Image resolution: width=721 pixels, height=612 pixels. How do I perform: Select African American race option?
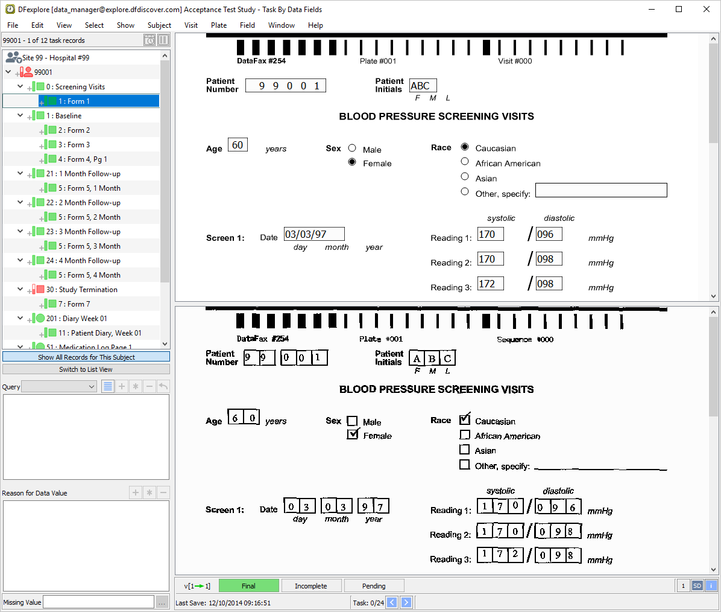[465, 162]
